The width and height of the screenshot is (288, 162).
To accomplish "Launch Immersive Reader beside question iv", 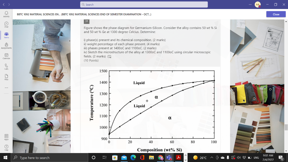I will tap(109, 56).
